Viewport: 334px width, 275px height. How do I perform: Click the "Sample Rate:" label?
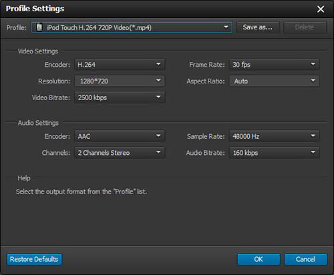(x=206, y=136)
